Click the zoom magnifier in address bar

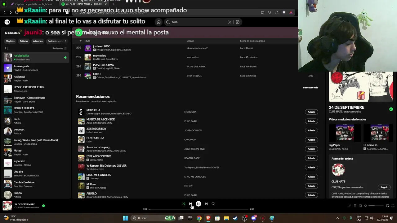point(270,12)
